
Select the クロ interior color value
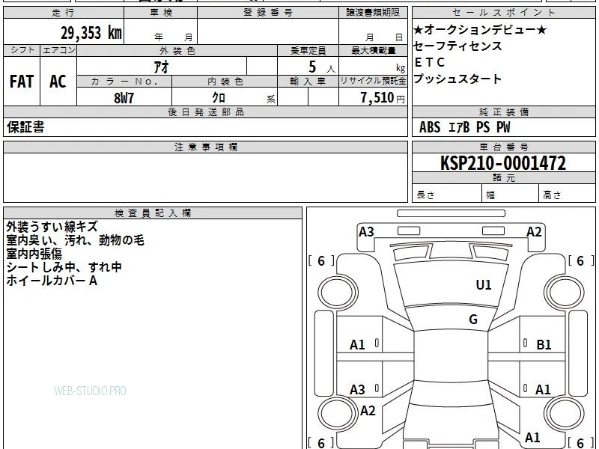[219, 98]
